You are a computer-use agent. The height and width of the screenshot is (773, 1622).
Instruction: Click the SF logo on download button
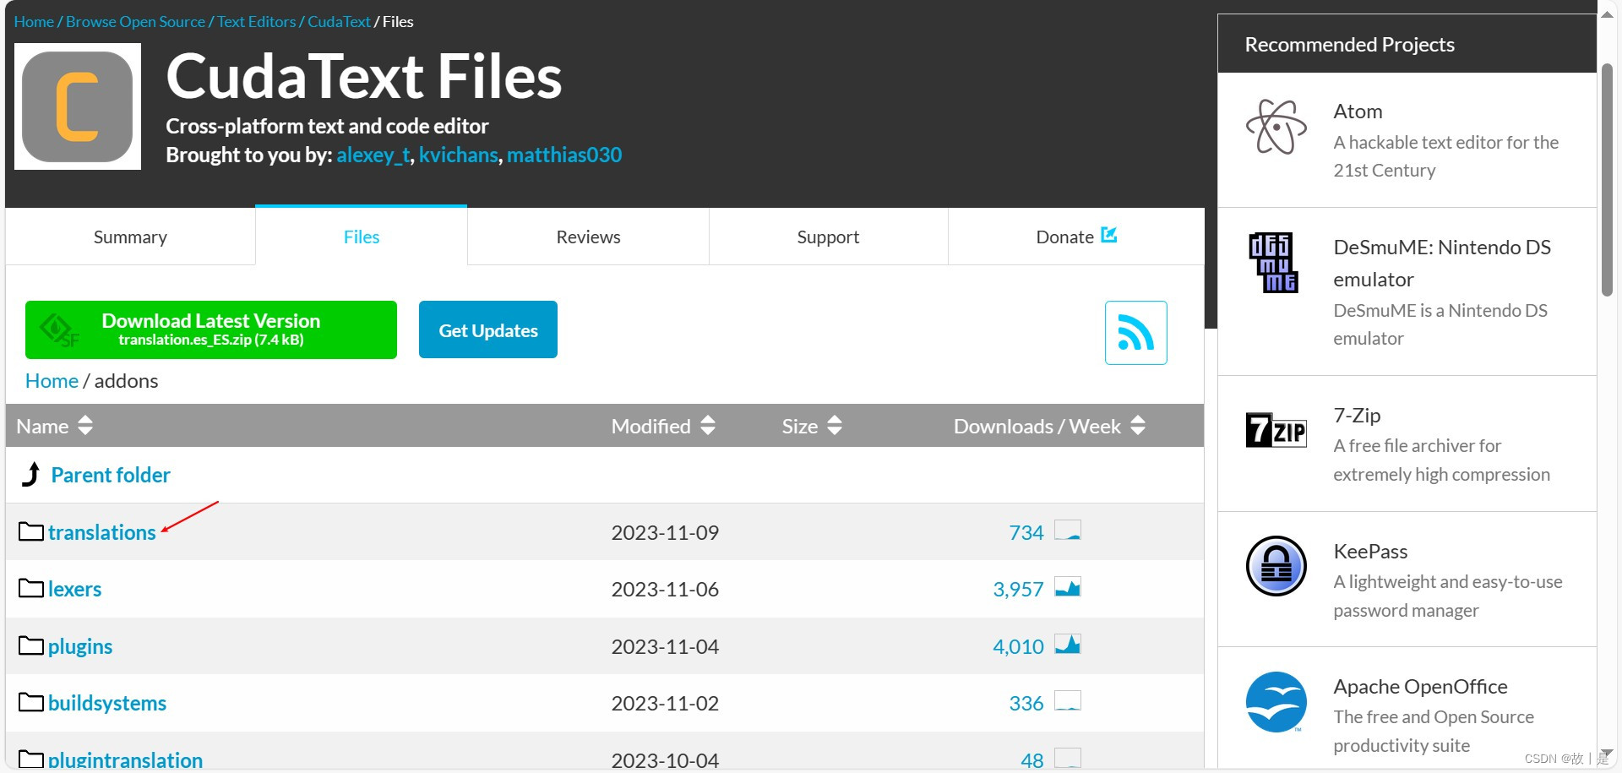click(x=59, y=330)
